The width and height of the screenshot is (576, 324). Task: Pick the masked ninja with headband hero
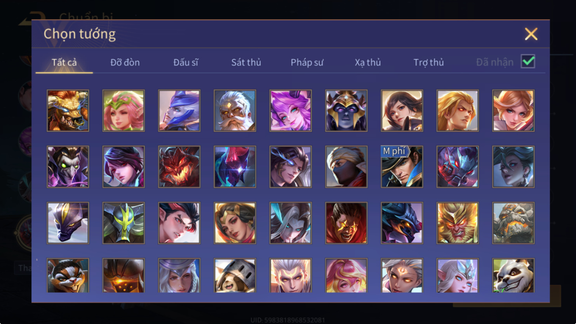pyautogui.click(x=346, y=167)
